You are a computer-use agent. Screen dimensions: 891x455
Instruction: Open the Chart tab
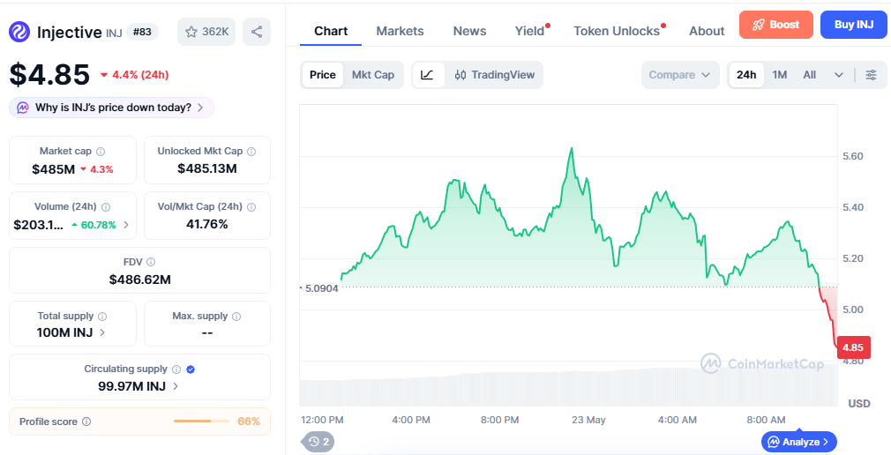pos(331,31)
